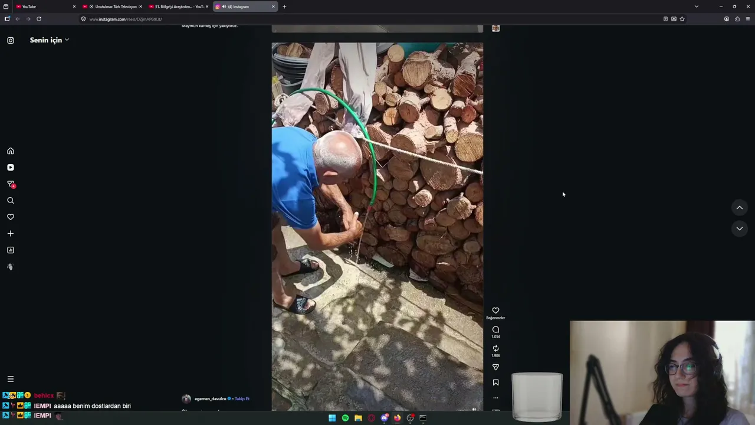This screenshot has height=425, width=755.
Task: Open egemen_davulcu's profile link
Action: point(211,399)
